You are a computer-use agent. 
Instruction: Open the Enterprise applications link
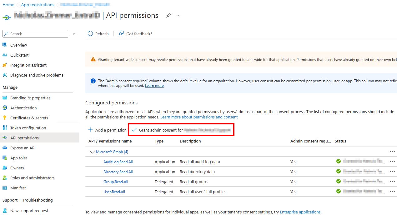click(300, 212)
